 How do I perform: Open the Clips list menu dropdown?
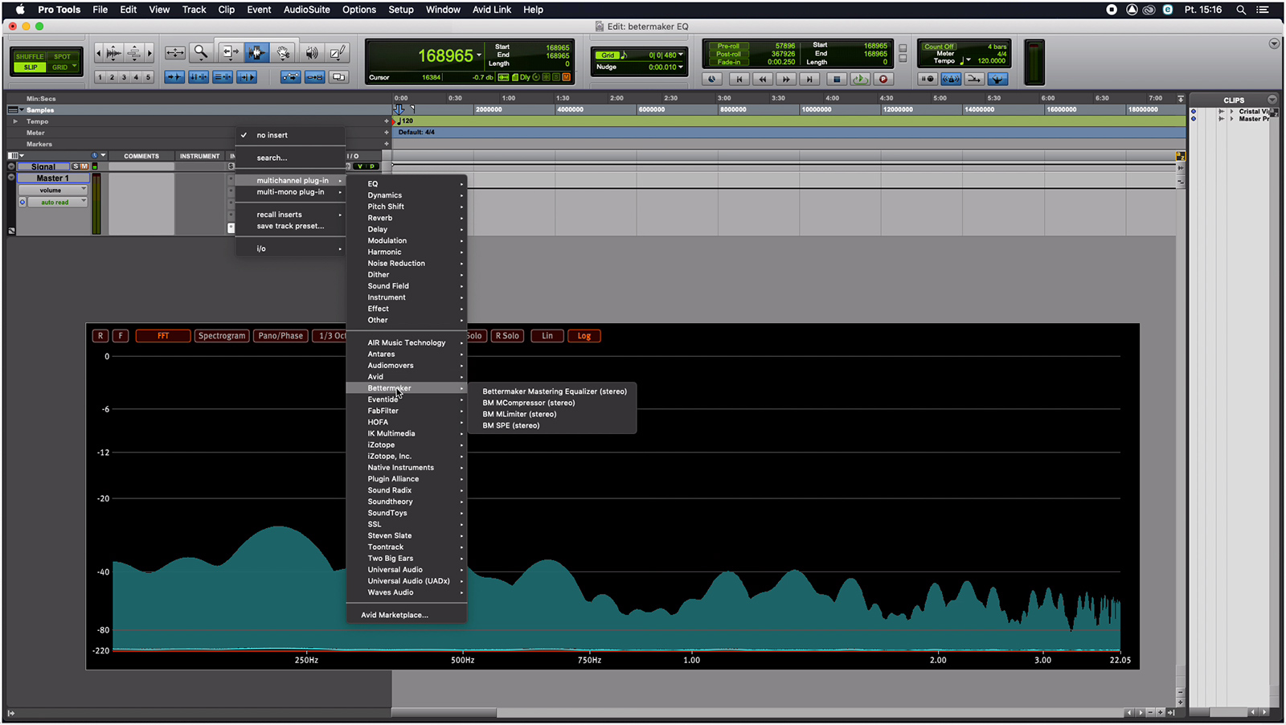click(x=1272, y=100)
